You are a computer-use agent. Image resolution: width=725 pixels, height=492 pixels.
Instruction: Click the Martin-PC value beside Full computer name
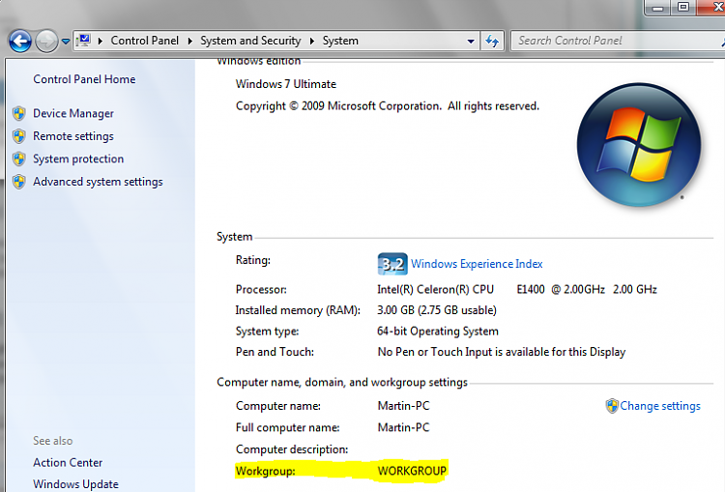403,427
